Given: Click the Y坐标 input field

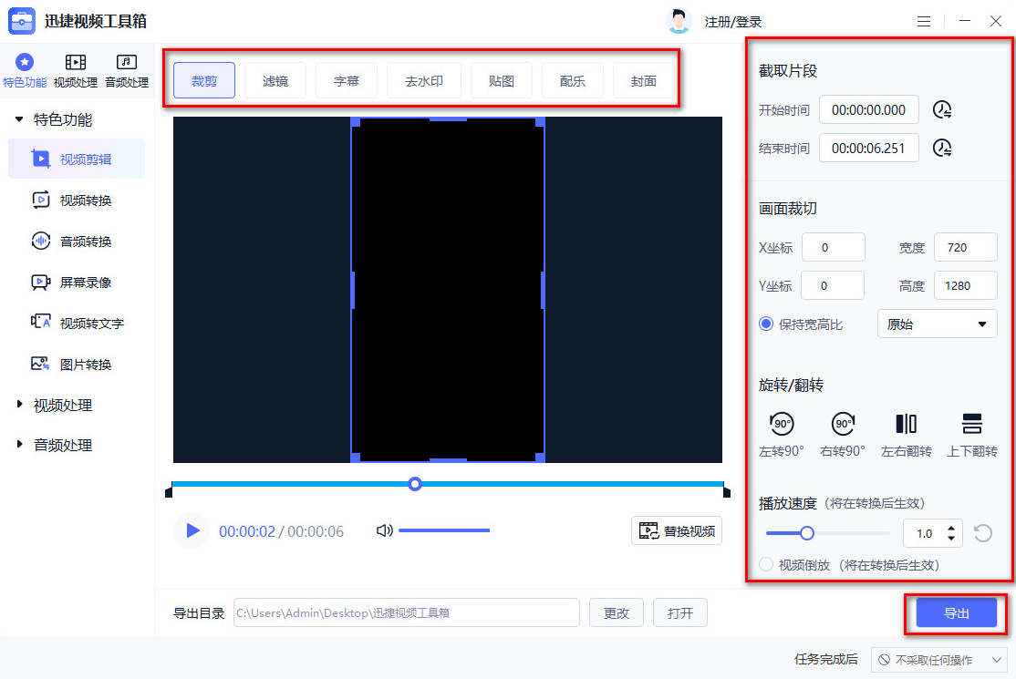Looking at the screenshot, I should [x=833, y=285].
